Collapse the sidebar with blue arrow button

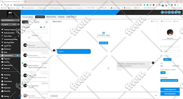tap(20, 96)
